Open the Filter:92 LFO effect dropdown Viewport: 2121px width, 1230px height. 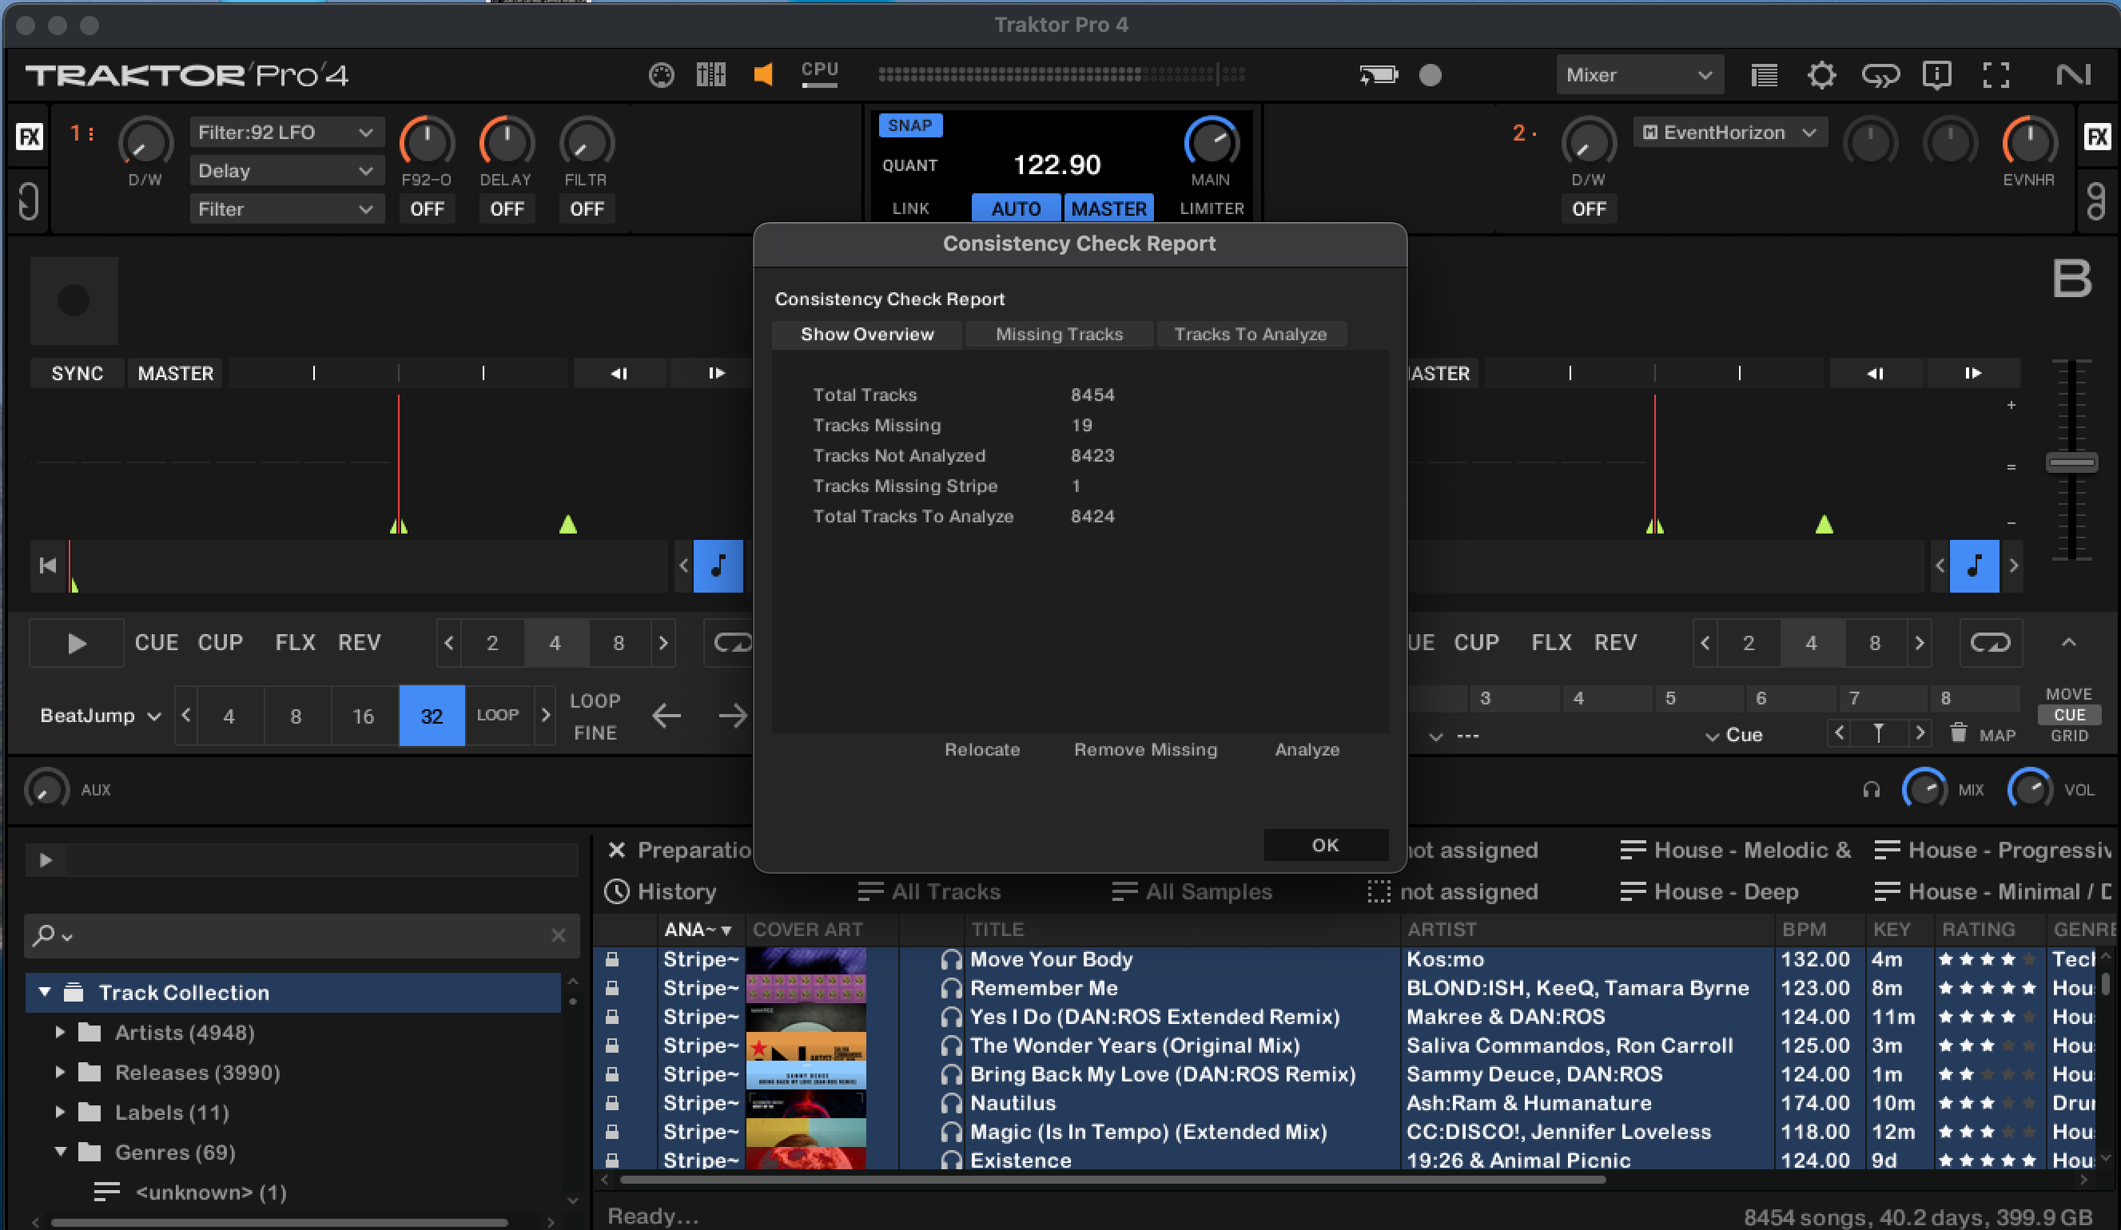(x=285, y=133)
